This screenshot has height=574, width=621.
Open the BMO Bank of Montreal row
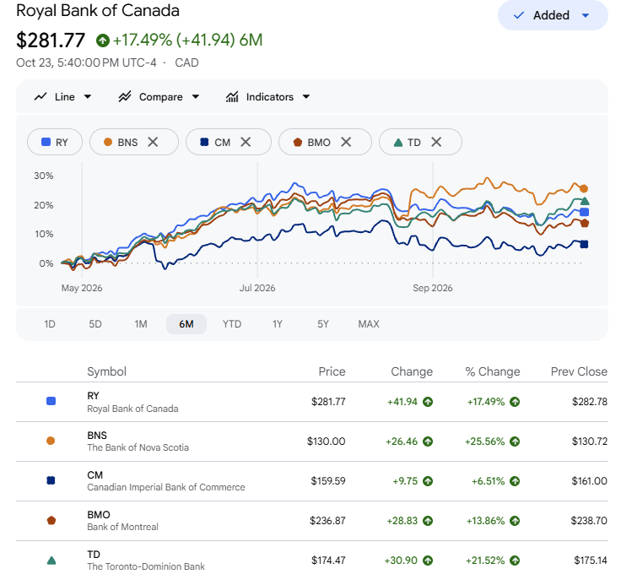pos(312,521)
